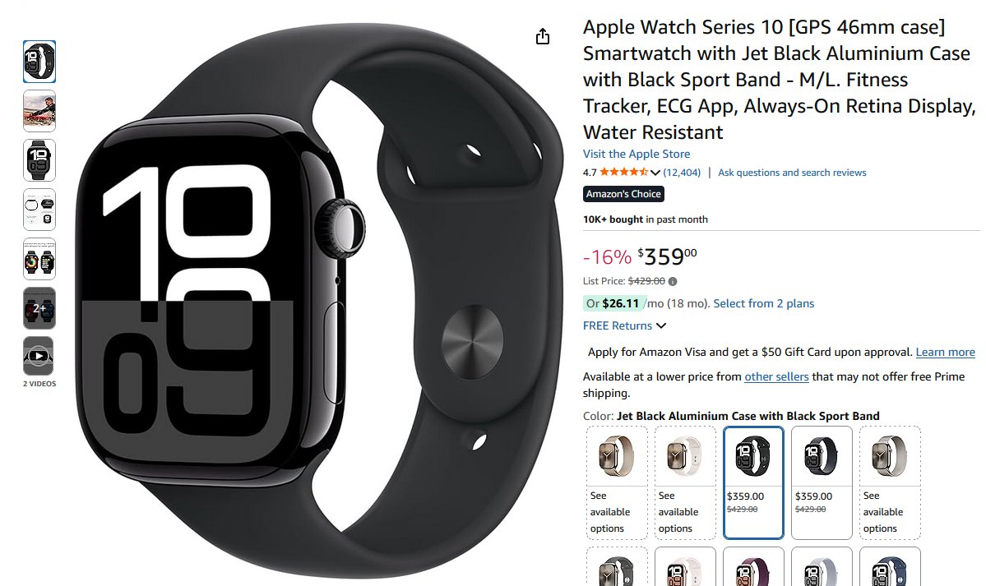
Task: Visit the Apple Store link
Action: [x=637, y=154]
